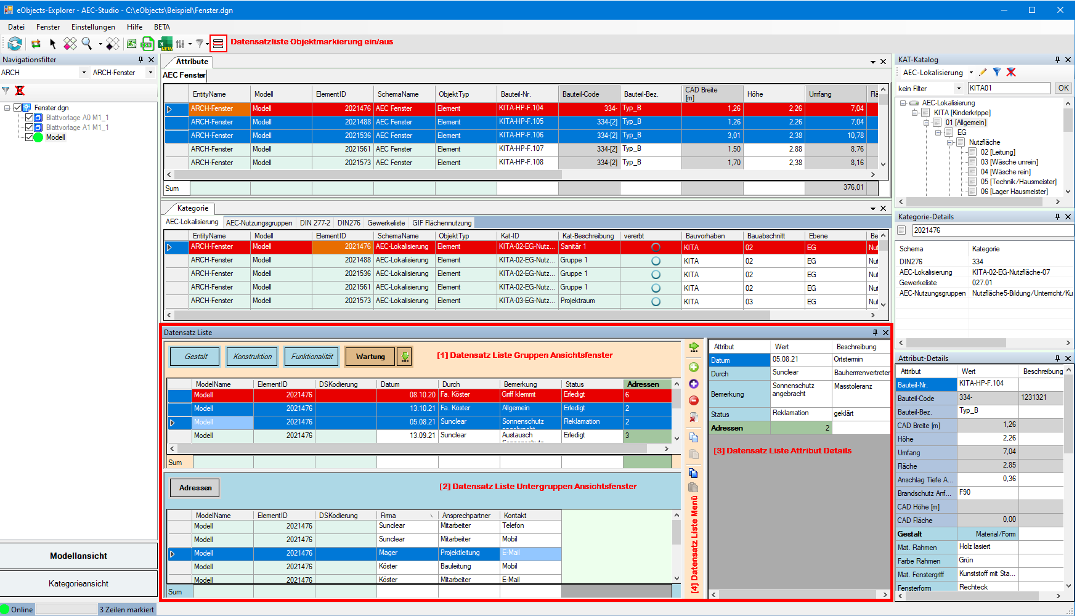Pin the Navigationsfilter panel
Image resolution: width=1077 pixels, height=616 pixels.
[140, 60]
